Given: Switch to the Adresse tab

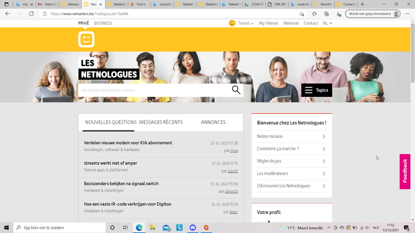Looking at the screenshot, I should tap(70, 4).
